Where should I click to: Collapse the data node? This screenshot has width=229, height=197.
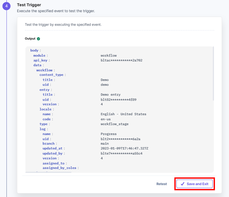(37, 65)
